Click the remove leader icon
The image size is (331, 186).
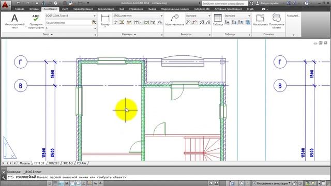click(194, 22)
